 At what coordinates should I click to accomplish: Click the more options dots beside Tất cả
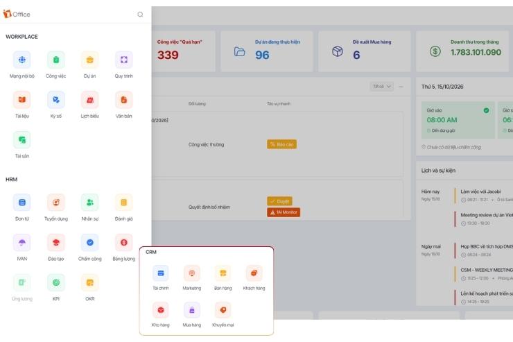tap(401, 87)
